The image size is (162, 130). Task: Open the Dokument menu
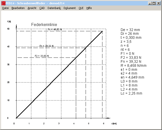70,8
